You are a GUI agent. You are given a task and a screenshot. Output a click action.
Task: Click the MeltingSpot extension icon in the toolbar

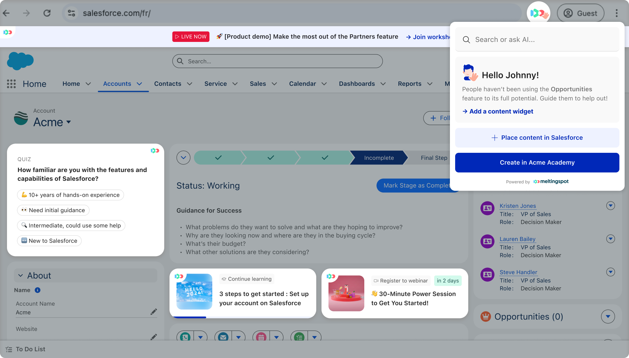pyautogui.click(x=538, y=13)
